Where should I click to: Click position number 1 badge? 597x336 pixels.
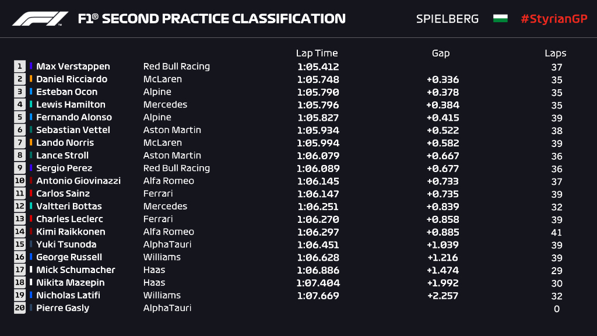tap(20, 66)
